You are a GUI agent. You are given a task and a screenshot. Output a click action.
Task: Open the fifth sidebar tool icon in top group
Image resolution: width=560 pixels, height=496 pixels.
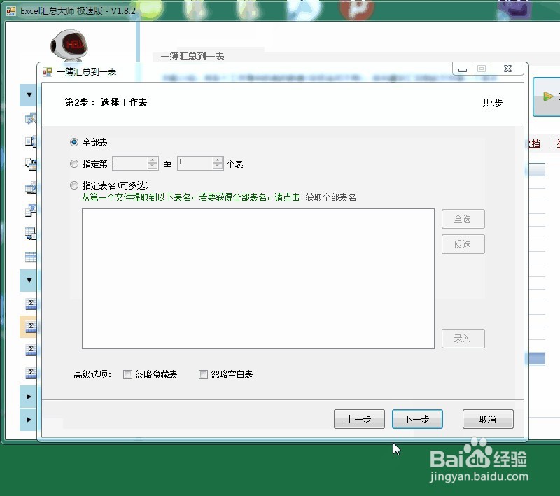pyautogui.click(x=31, y=211)
